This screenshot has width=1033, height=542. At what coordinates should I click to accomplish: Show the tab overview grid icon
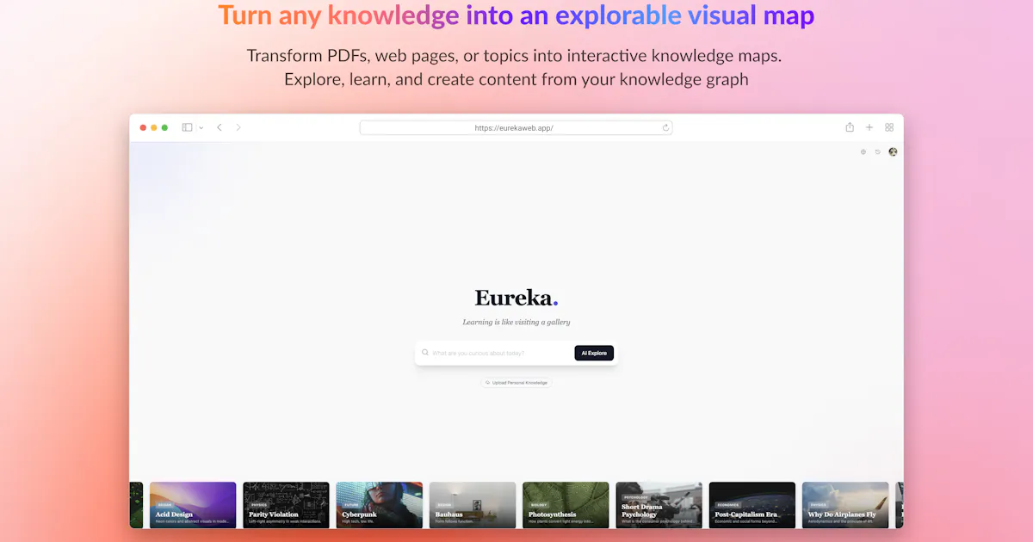(x=889, y=127)
